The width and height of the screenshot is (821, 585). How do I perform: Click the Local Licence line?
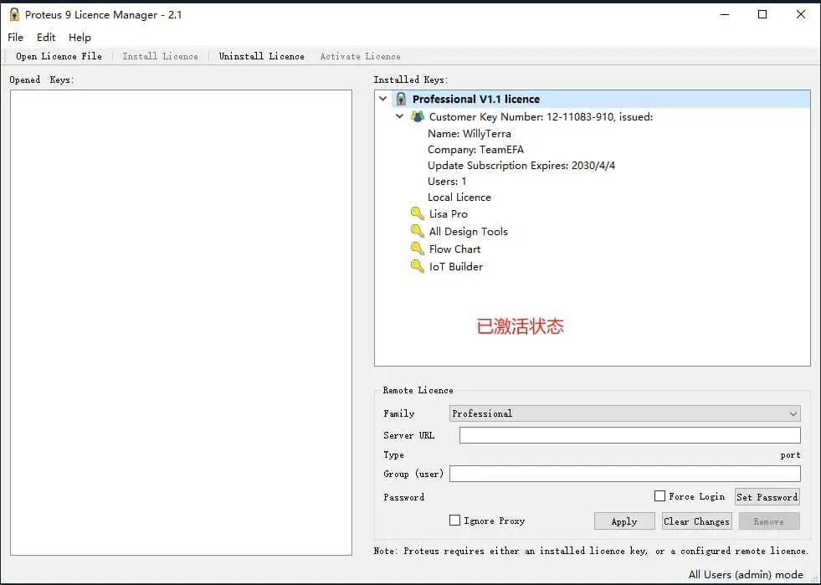(459, 197)
